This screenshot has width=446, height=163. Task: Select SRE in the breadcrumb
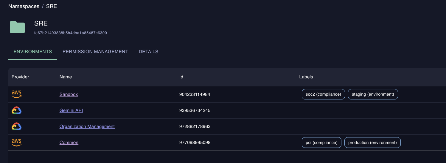[52, 6]
